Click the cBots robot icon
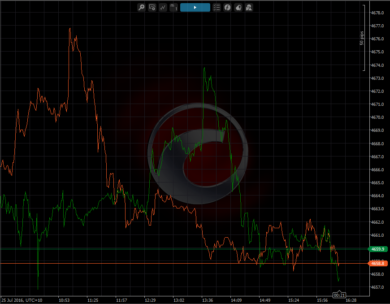This screenshot has height=304, width=390. tap(238, 8)
